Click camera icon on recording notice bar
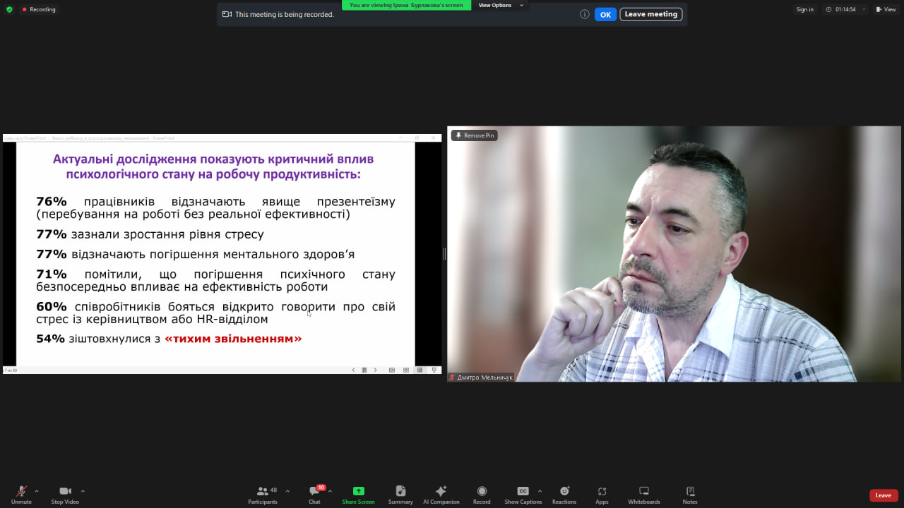 227,14
